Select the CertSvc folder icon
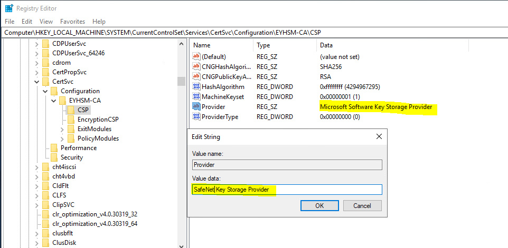Image resolution: width=508 pixels, height=248 pixels. point(46,82)
